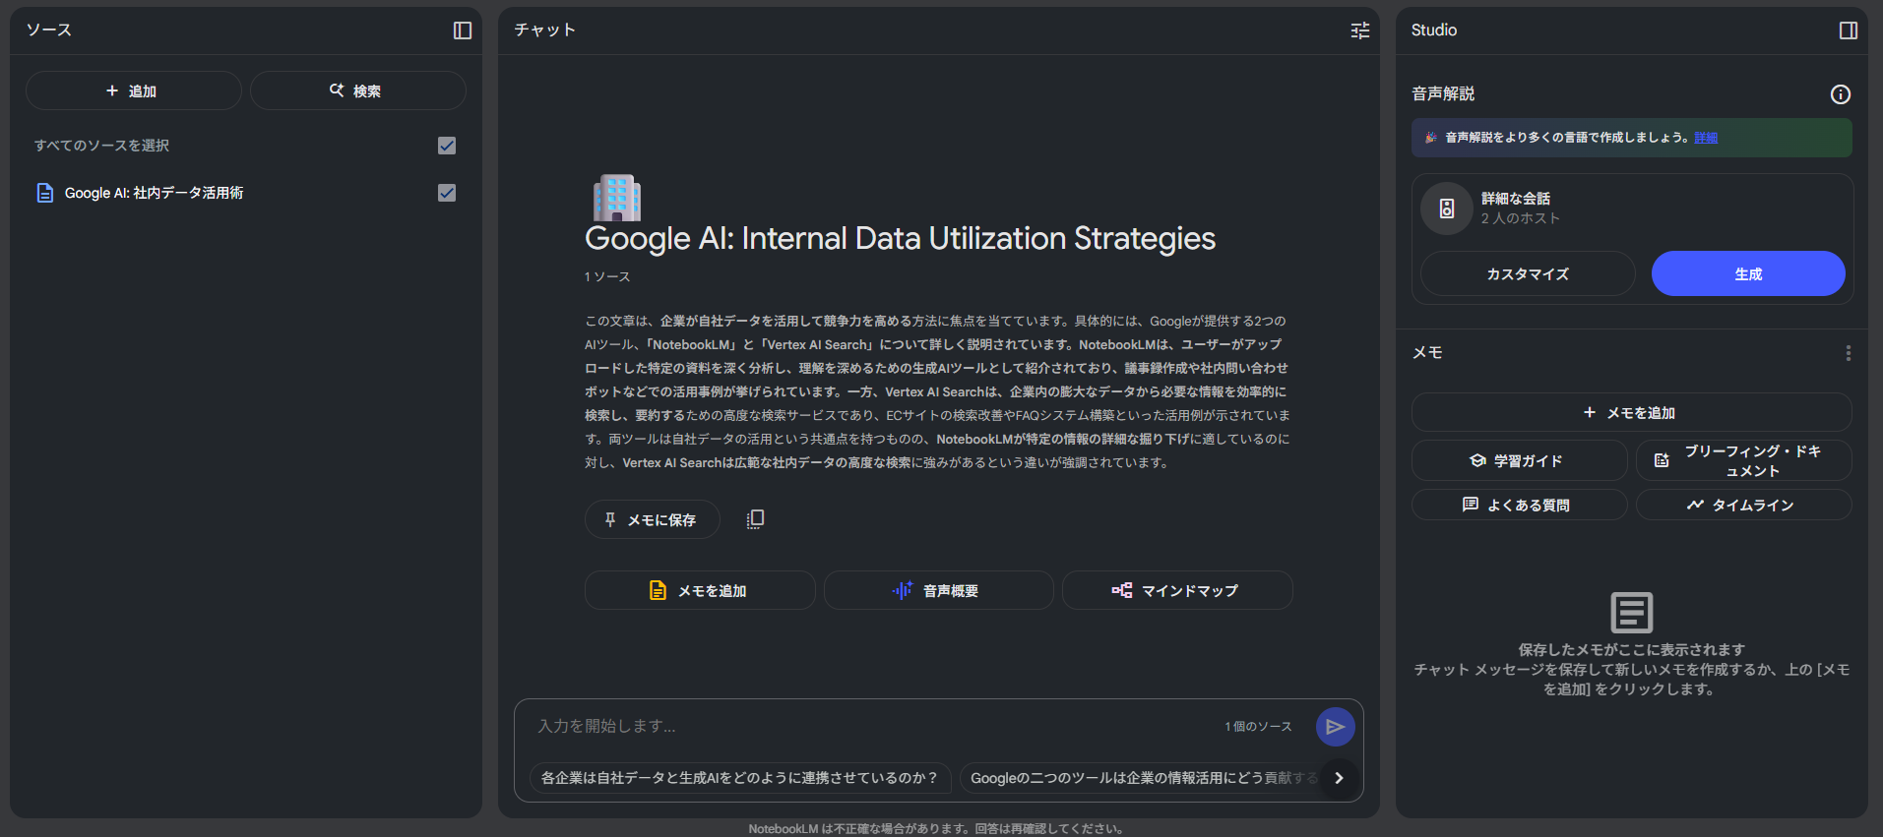The image size is (1883, 837).
Task: Click the すべてのソースを選択 label text
Action: 102,146
